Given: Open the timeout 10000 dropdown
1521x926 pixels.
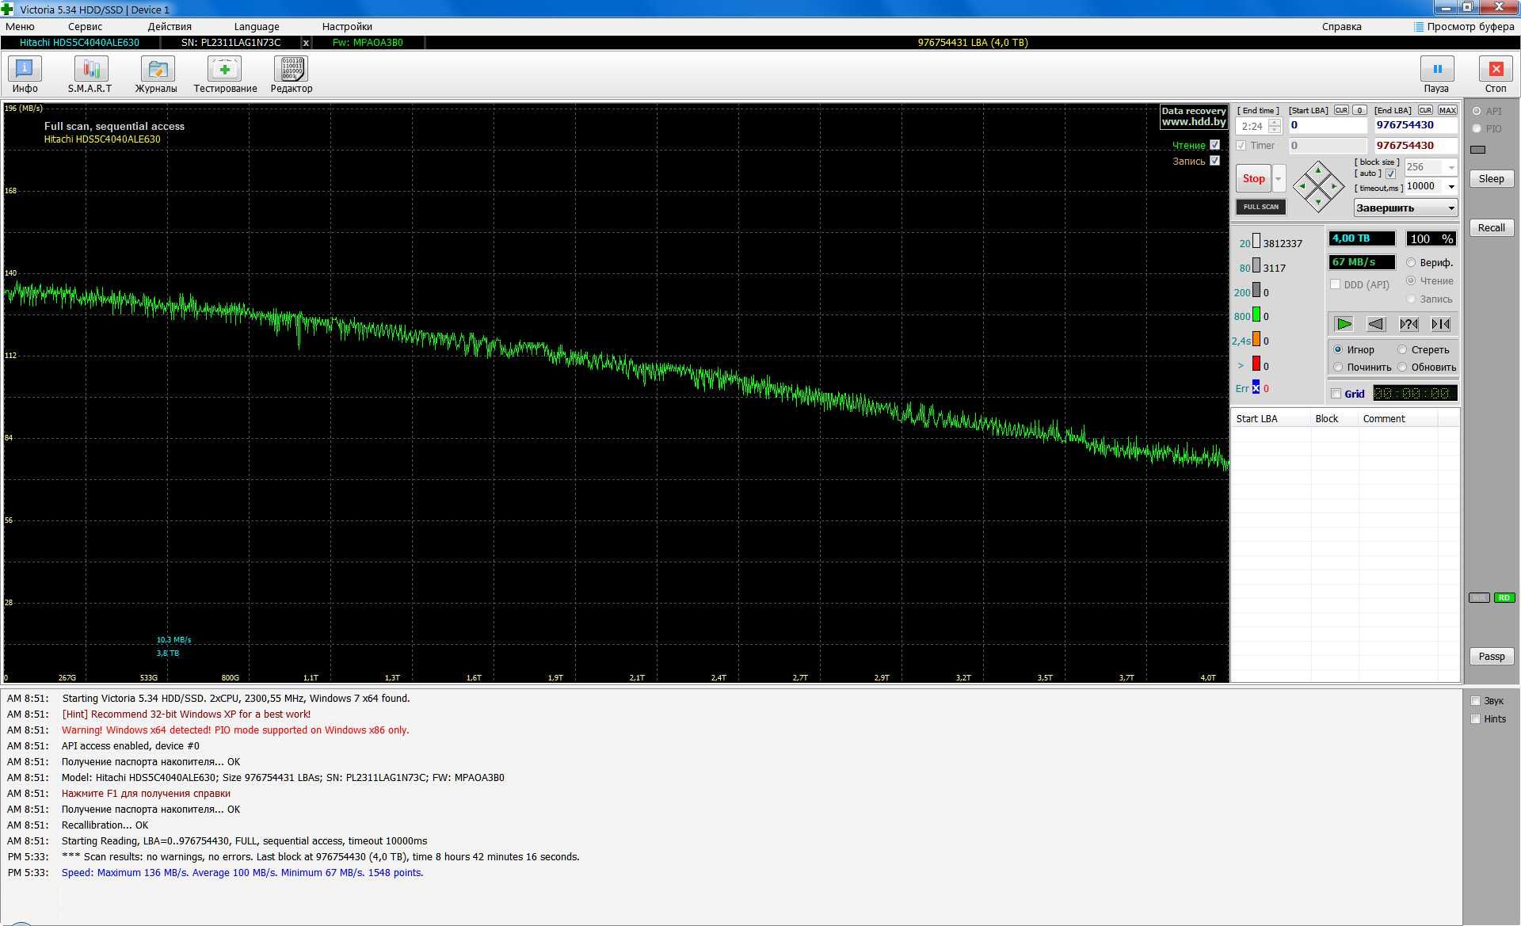Looking at the screenshot, I should (1450, 186).
